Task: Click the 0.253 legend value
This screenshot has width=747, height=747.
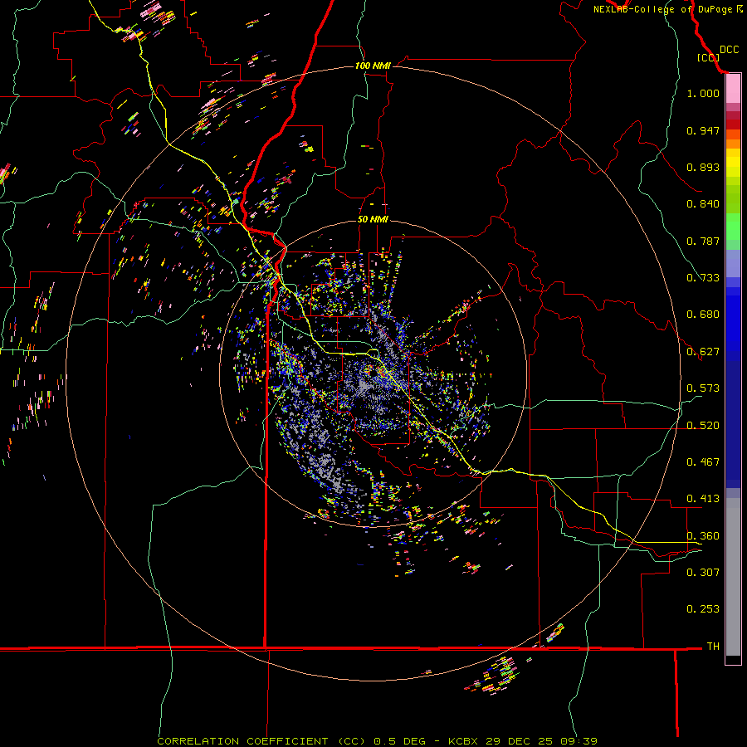Action: click(x=703, y=609)
